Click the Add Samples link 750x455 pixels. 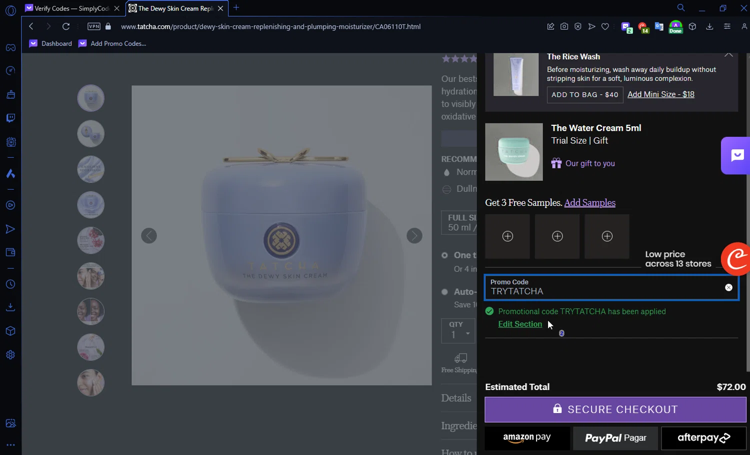[590, 203]
